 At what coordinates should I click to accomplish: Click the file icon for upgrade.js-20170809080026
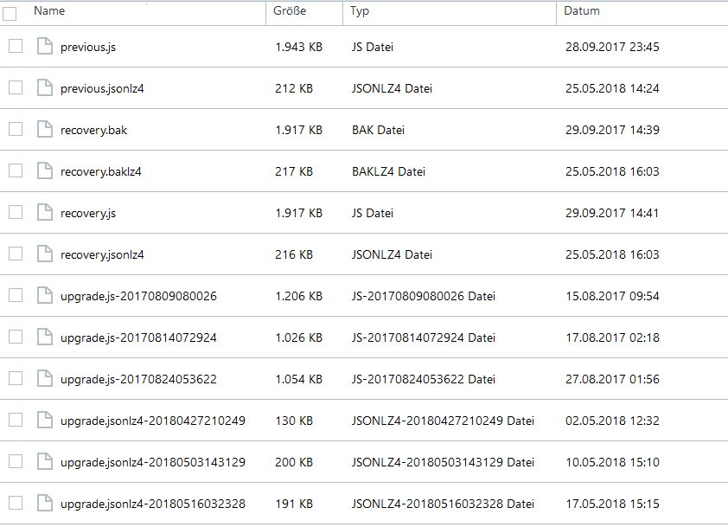45,296
